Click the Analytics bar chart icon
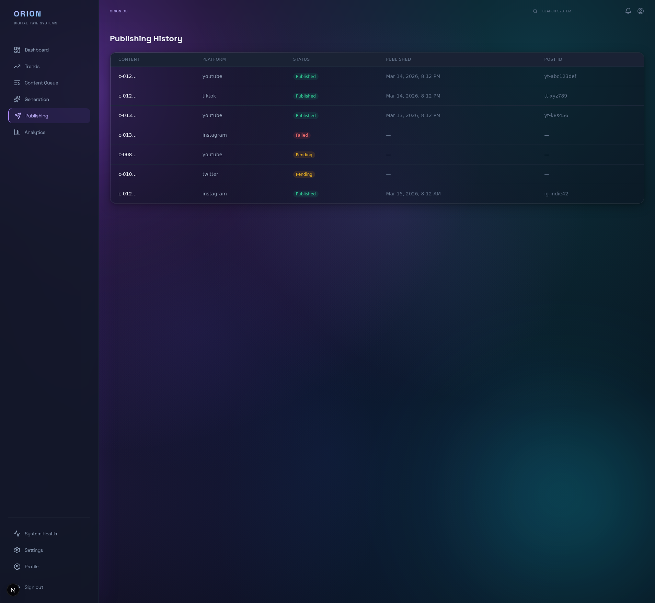The height and width of the screenshot is (603, 655). coord(17,132)
